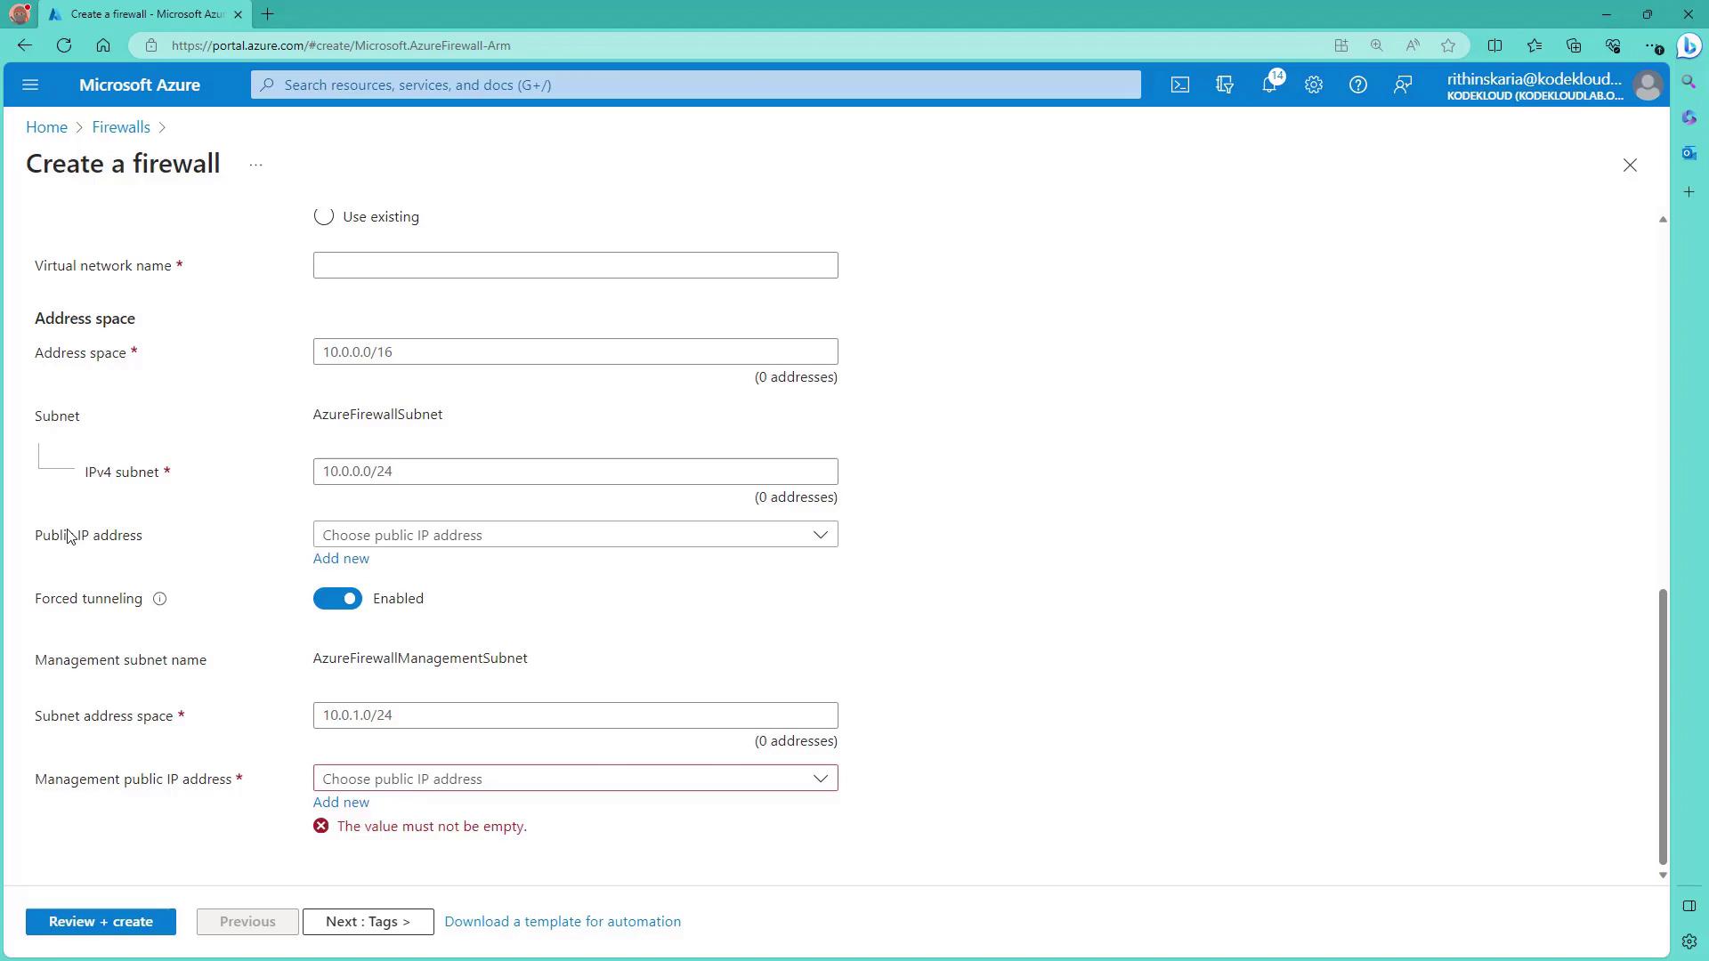Open the ellipsis menu beside Create a firewall
1709x961 pixels.
point(255,166)
